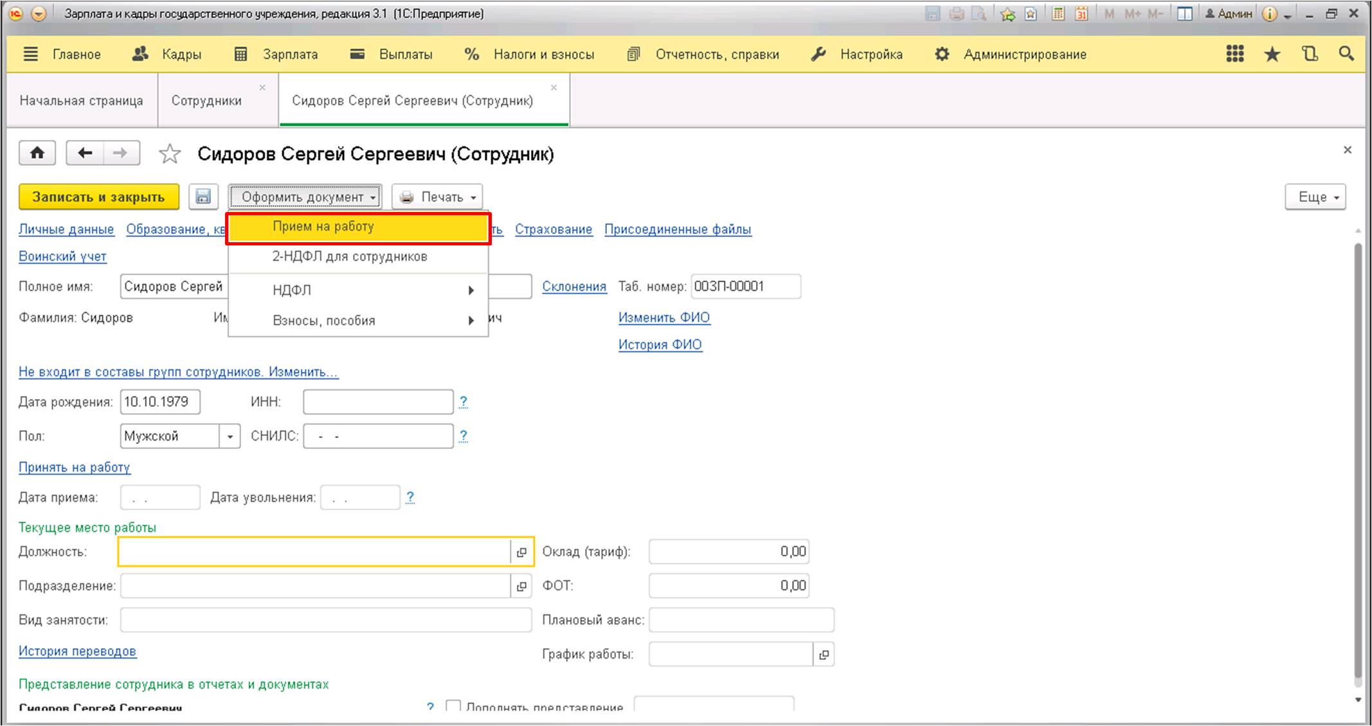Open the История ФИО link
The height and width of the screenshot is (726, 1372).
pos(660,344)
